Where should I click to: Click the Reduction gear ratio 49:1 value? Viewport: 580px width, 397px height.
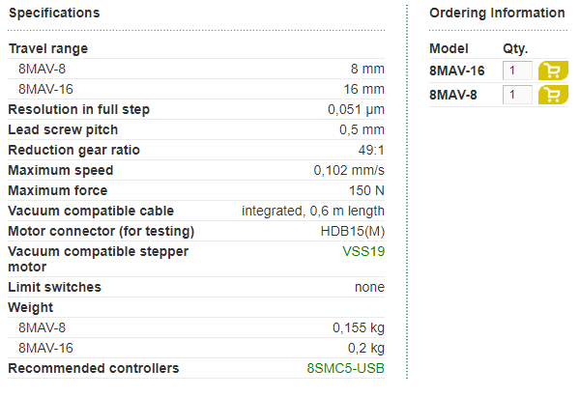coord(371,150)
